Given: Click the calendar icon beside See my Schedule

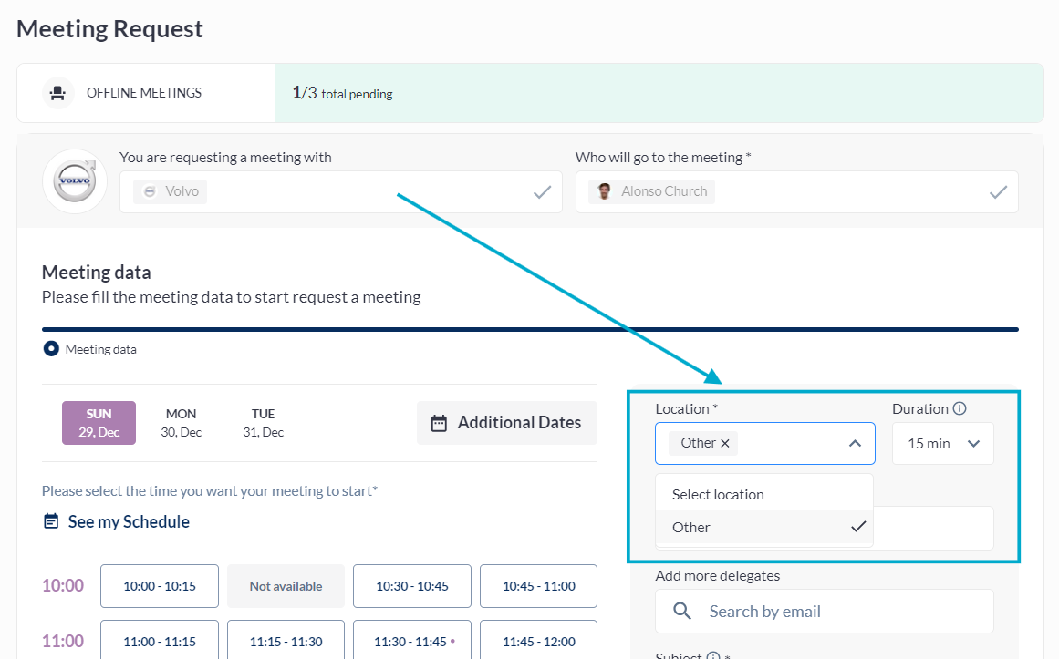Looking at the screenshot, I should (x=51, y=521).
